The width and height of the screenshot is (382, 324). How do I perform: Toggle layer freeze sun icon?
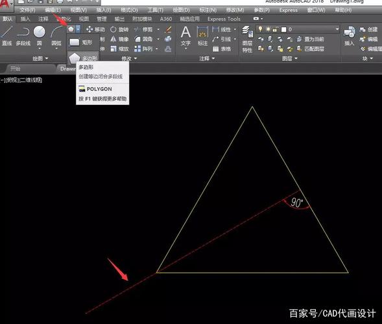click(x=268, y=29)
